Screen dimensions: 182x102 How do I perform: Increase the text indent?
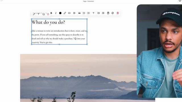coord(103,13)
